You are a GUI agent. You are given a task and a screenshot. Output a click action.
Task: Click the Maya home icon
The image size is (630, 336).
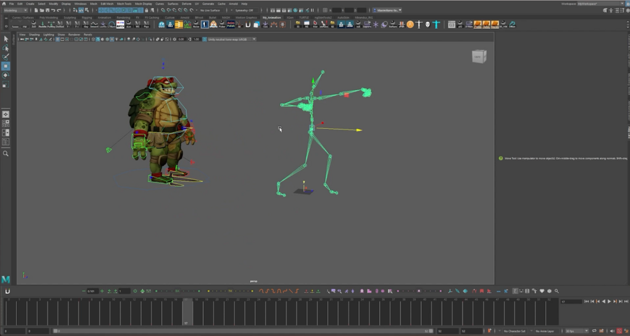click(4, 4)
